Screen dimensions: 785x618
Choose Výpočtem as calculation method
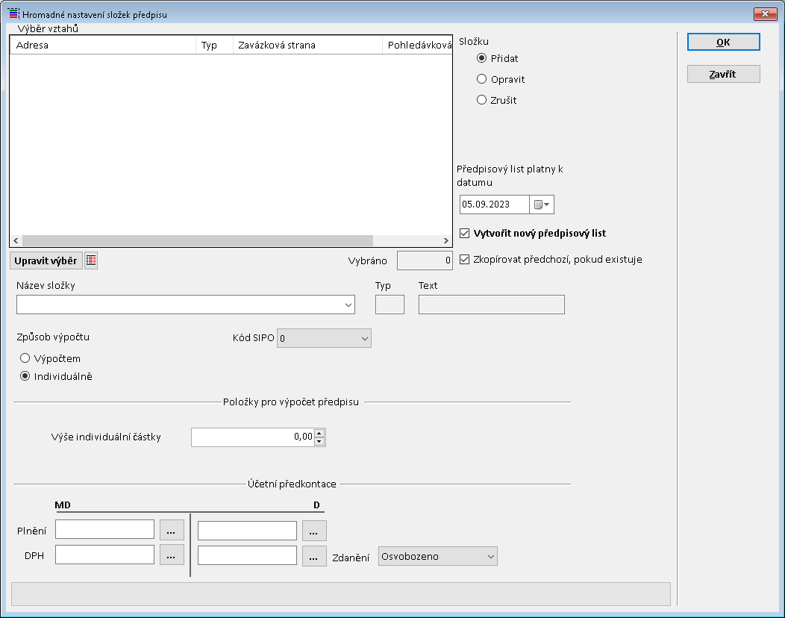[25, 358]
